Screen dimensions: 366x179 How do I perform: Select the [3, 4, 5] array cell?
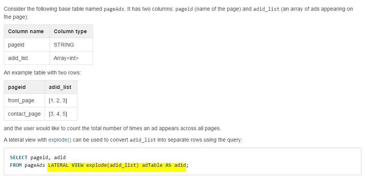pyautogui.click(x=58, y=114)
